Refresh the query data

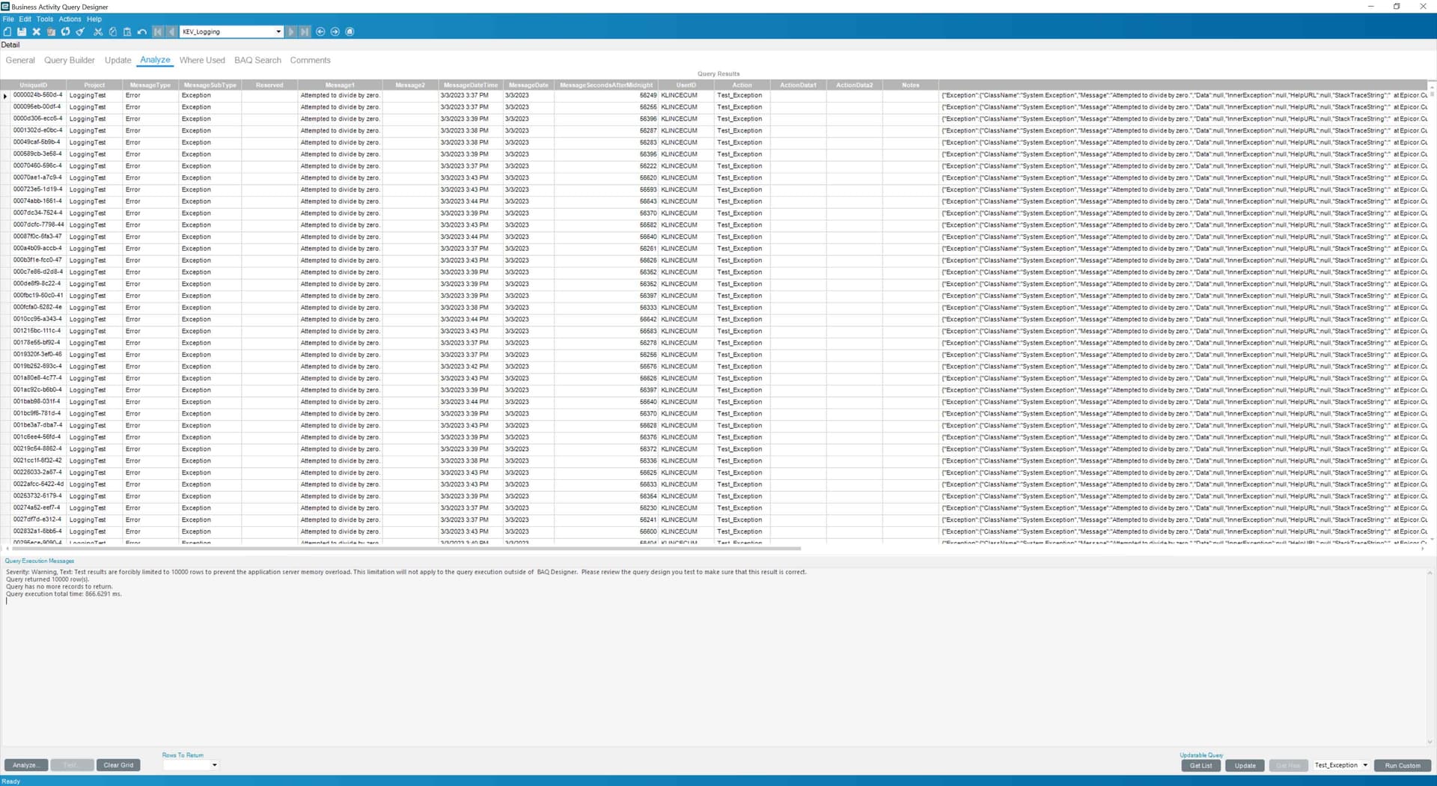[66, 31]
